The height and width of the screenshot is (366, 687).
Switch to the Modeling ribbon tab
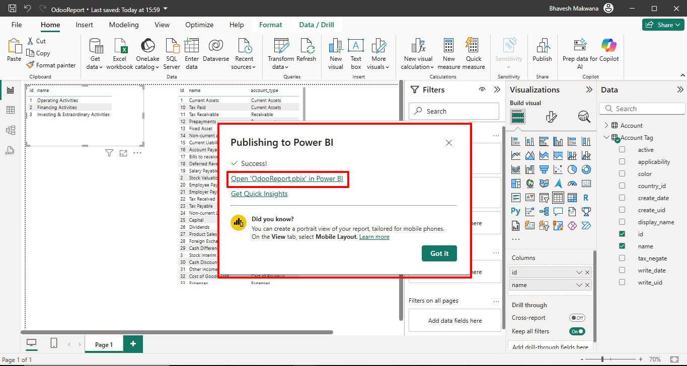[x=124, y=25]
